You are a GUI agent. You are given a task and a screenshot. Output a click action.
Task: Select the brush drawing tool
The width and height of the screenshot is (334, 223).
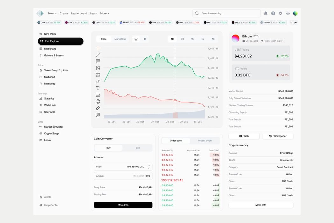98,82
